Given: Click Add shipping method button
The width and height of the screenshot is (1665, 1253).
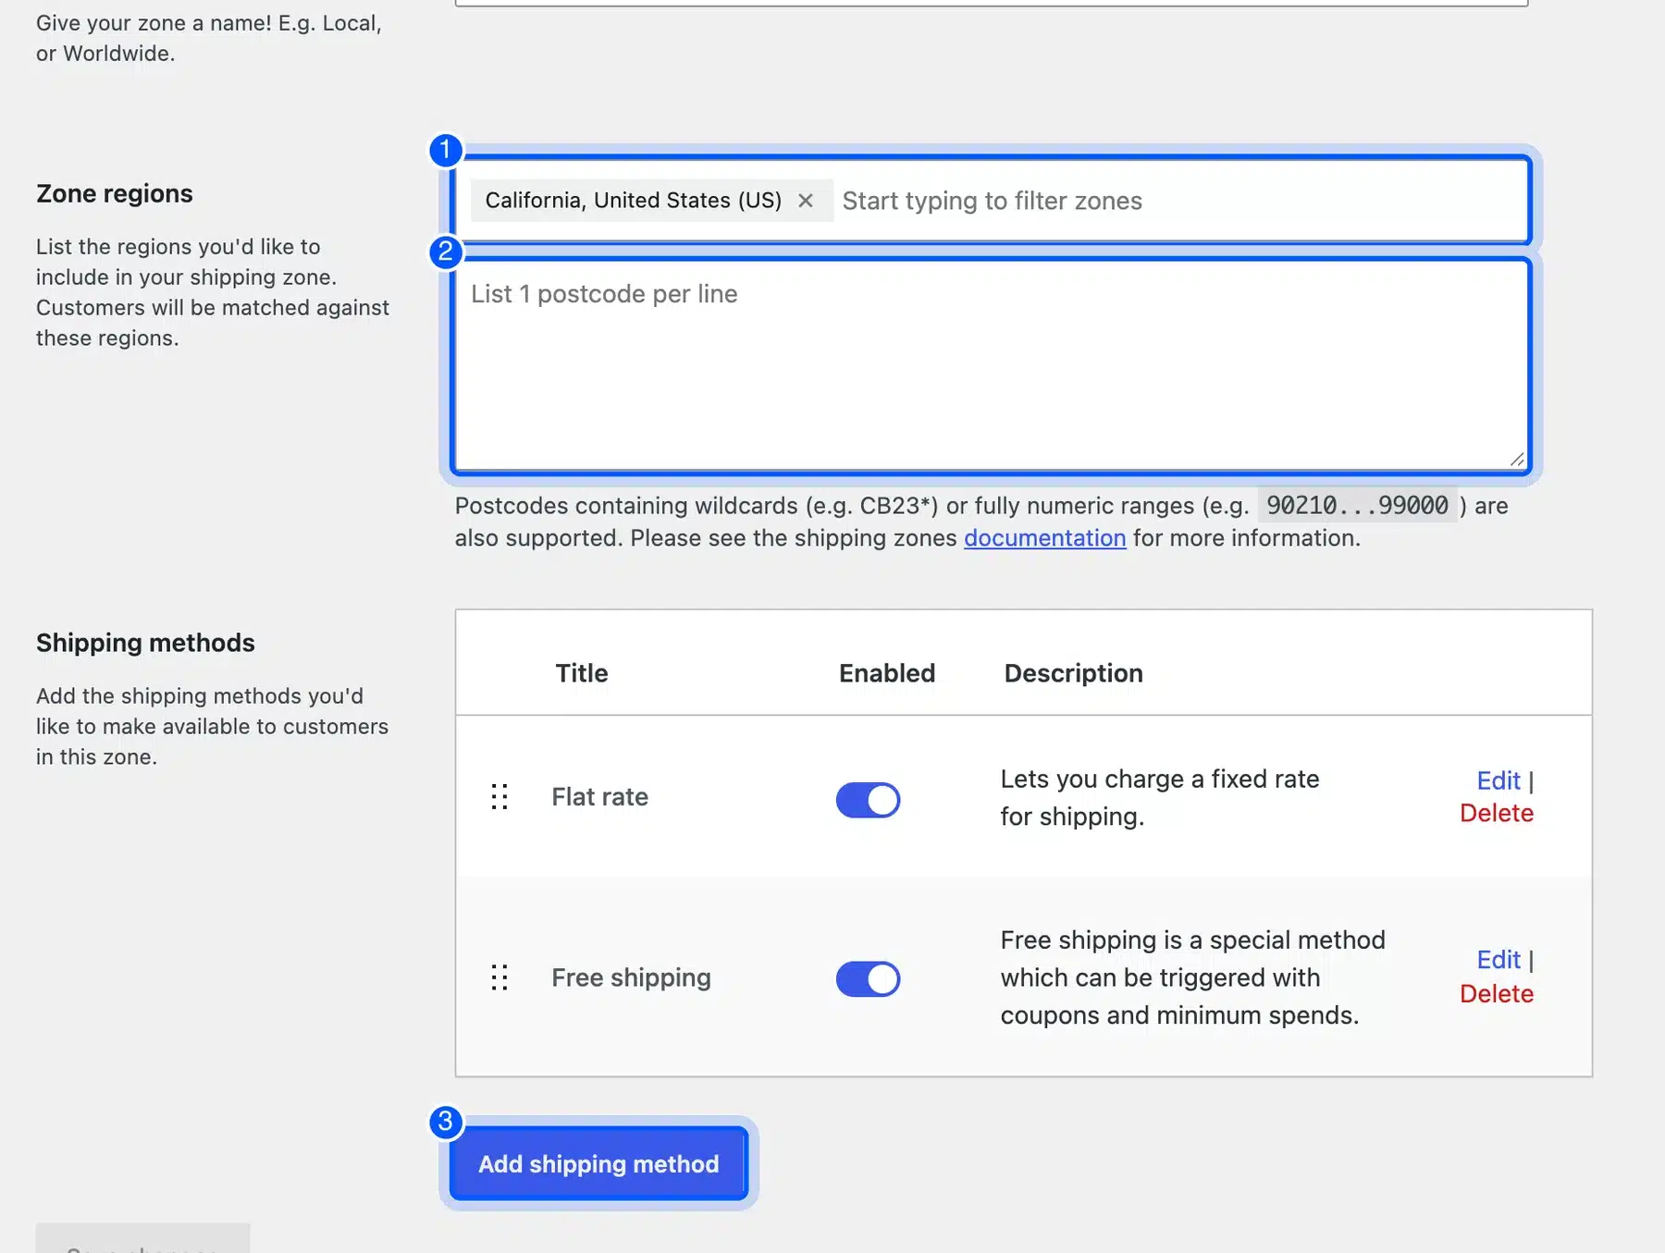Looking at the screenshot, I should pyautogui.click(x=598, y=1163).
